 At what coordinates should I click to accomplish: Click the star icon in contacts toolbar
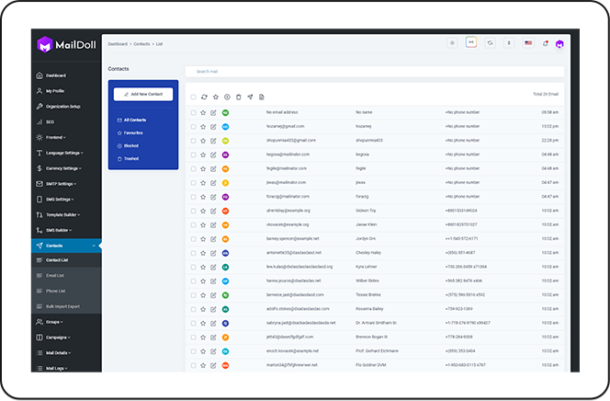point(215,97)
